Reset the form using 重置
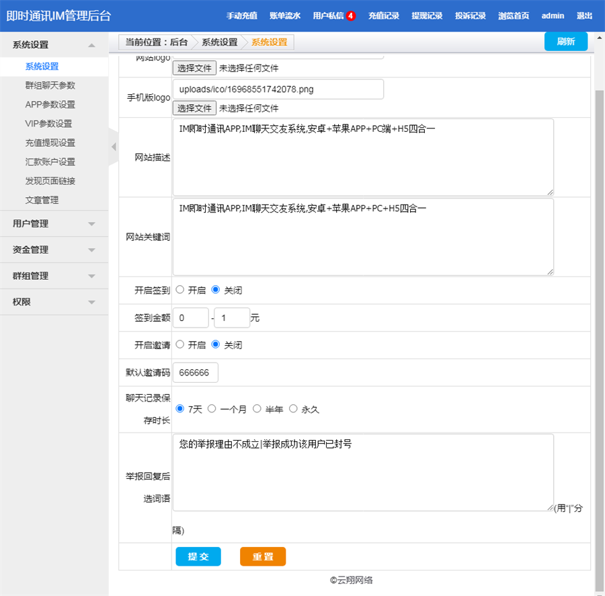This screenshot has height=596, width=605. pos(263,556)
